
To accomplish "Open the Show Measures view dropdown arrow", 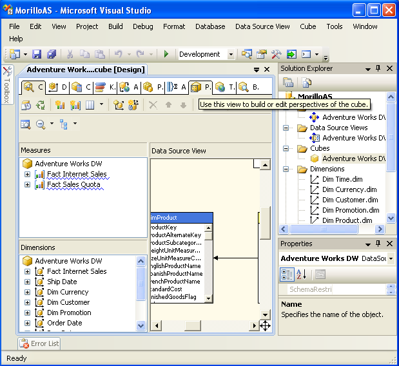I will [x=101, y=104].
